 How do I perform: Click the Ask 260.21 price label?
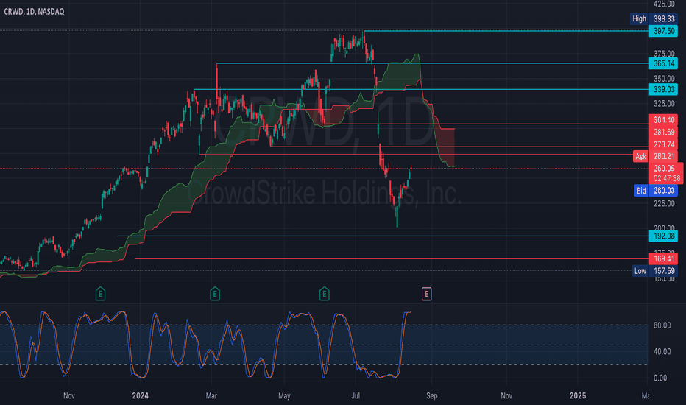(x=655, y=156)
